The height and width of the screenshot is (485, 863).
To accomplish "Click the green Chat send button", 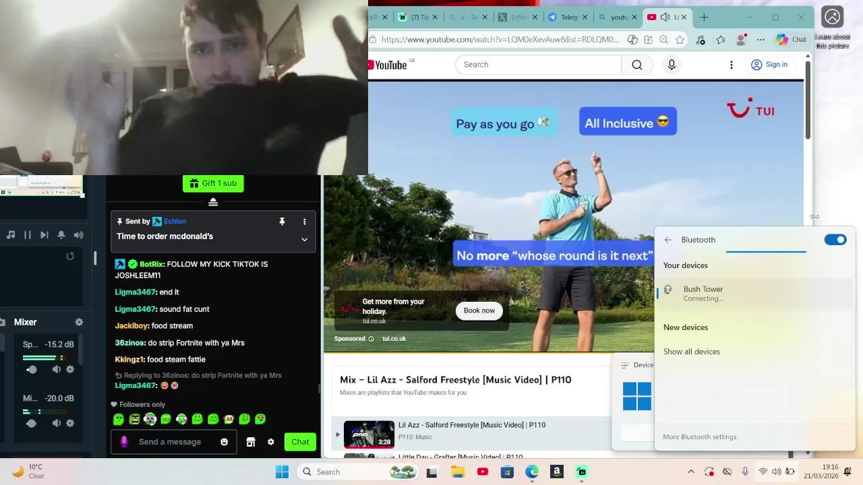I will [300, 442].
